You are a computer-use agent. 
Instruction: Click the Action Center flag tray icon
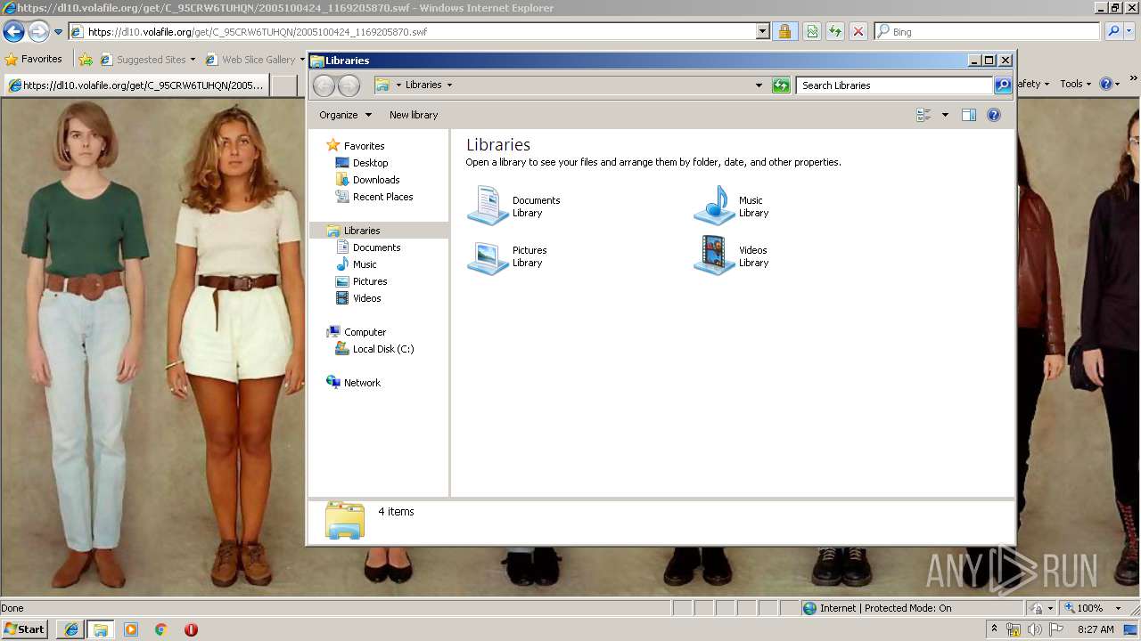(1055, 629)
